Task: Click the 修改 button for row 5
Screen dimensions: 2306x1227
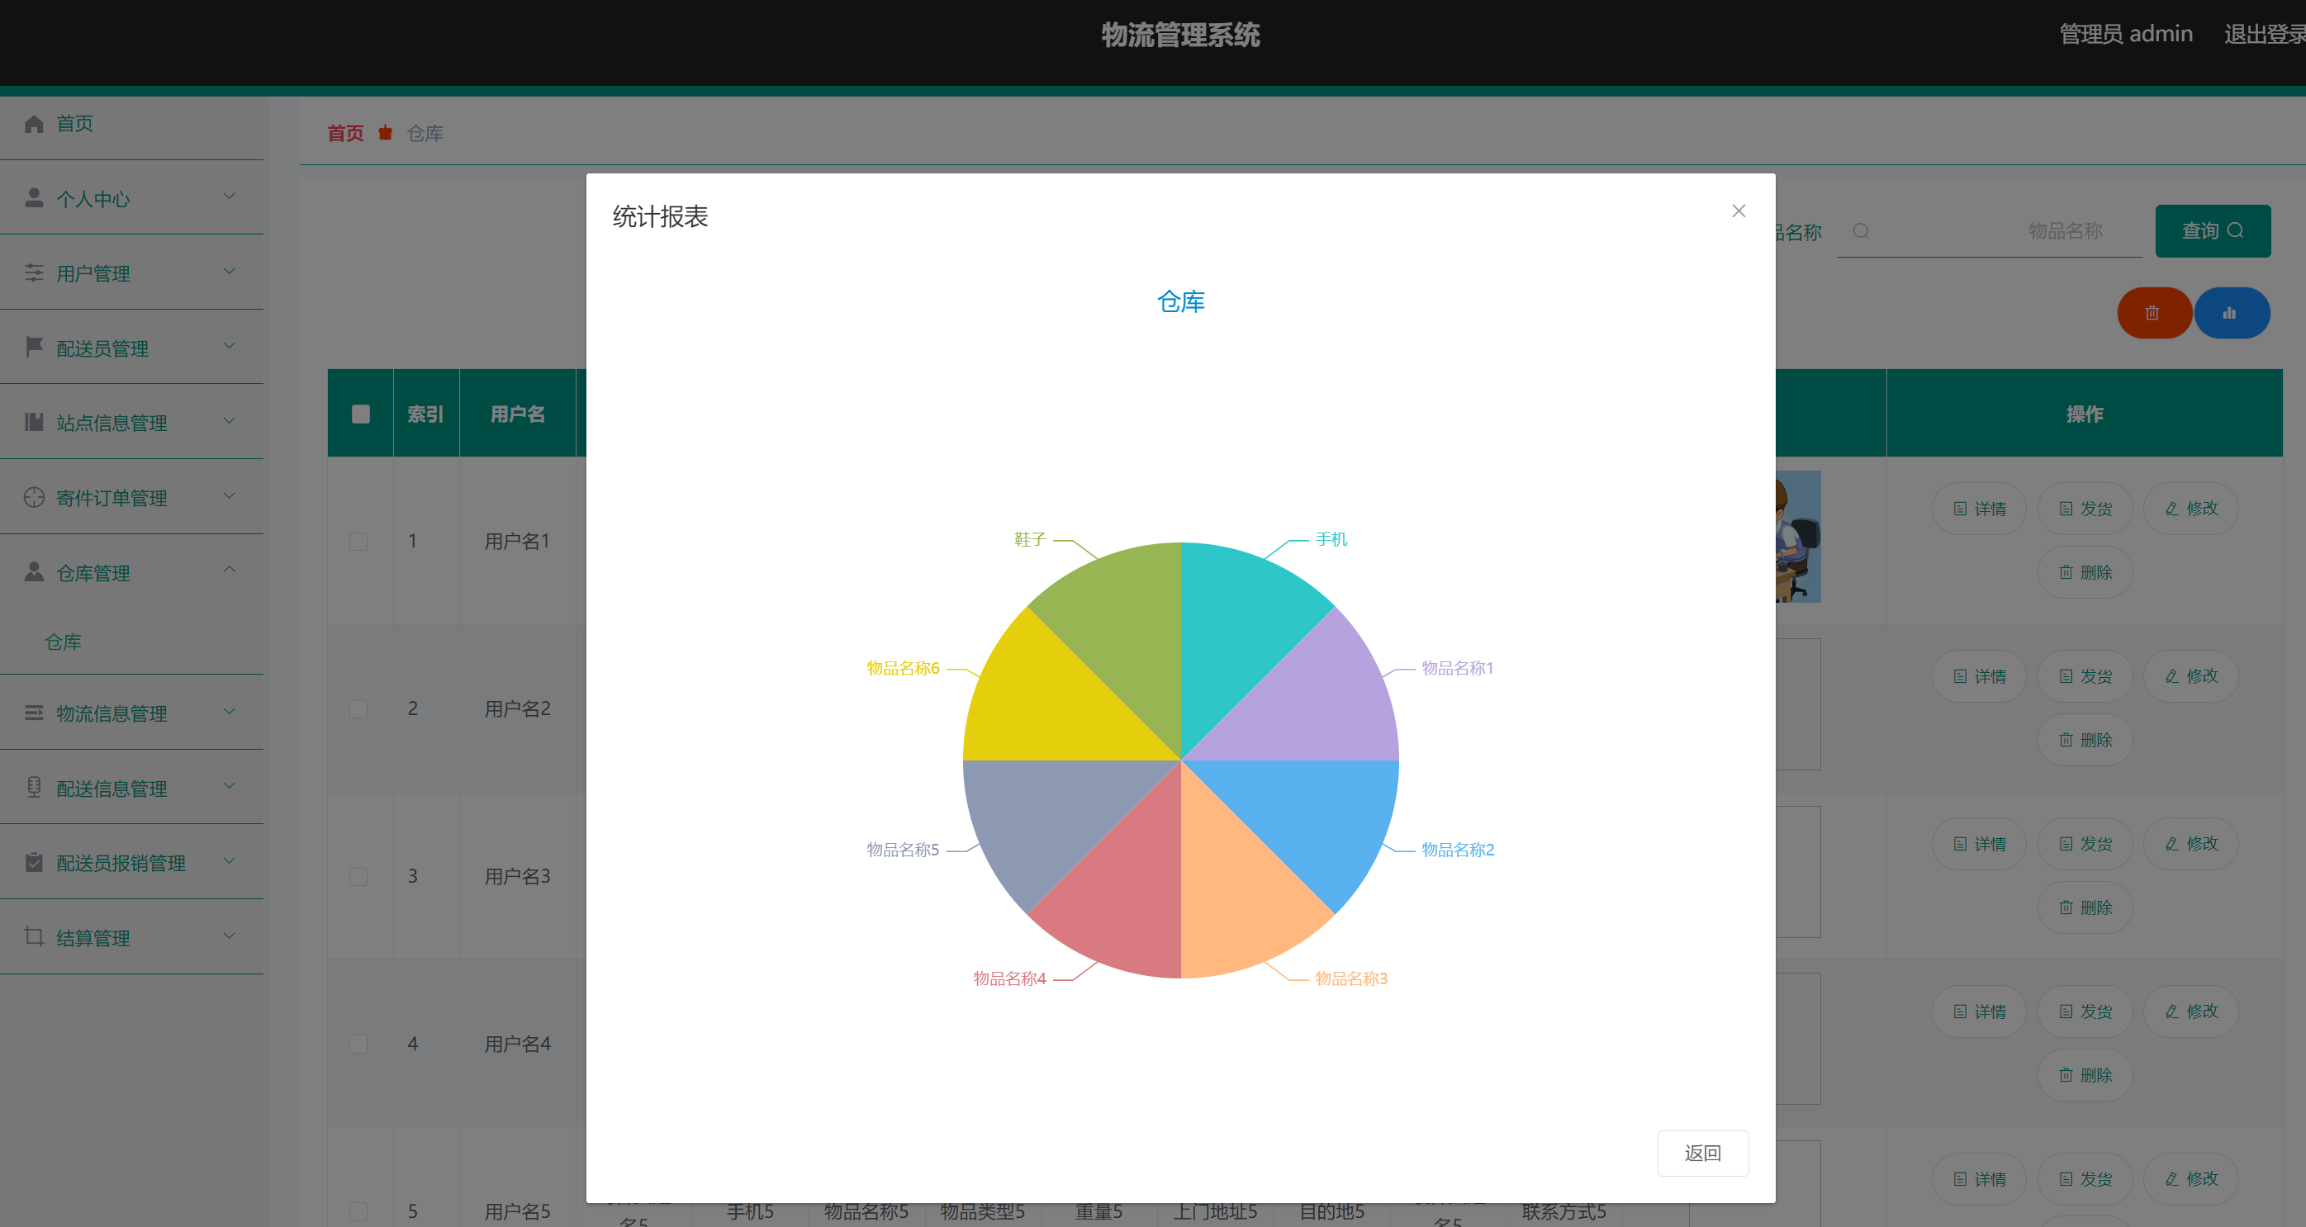Action: click(2190, 1178)
